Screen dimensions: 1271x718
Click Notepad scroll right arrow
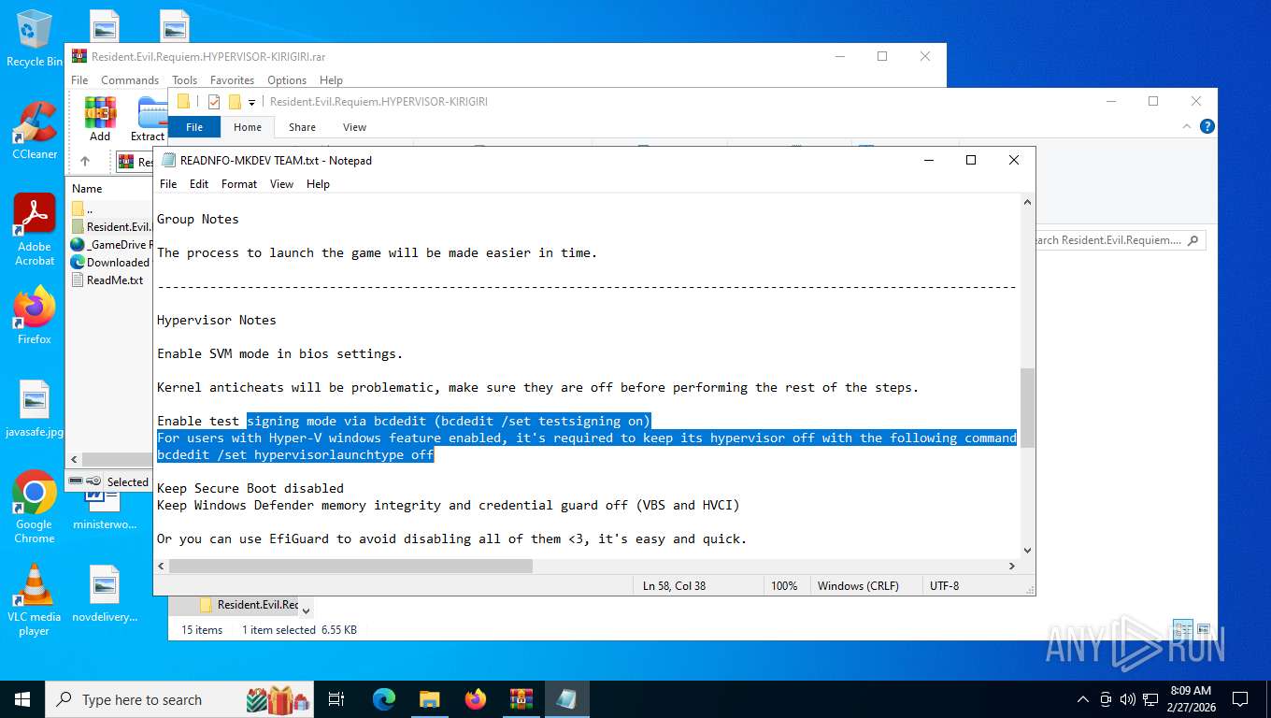[x=1012, y=566]
